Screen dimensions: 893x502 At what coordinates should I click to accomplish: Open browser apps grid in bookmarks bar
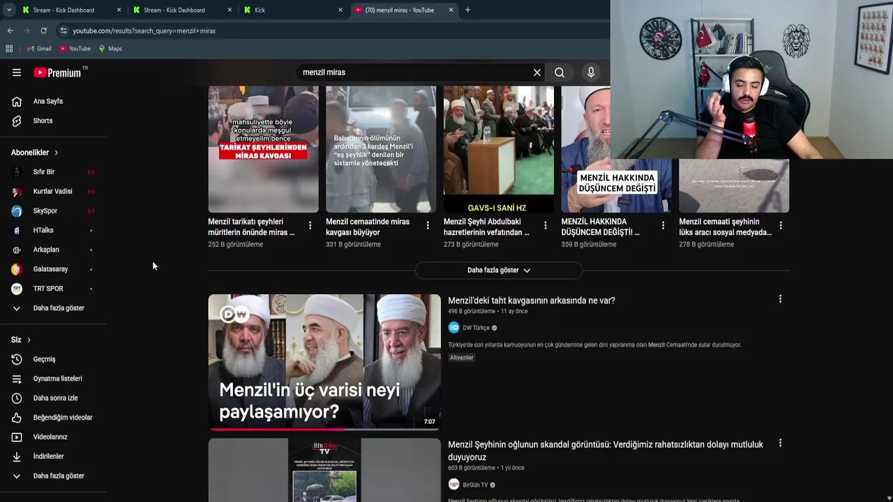point(9,49)
